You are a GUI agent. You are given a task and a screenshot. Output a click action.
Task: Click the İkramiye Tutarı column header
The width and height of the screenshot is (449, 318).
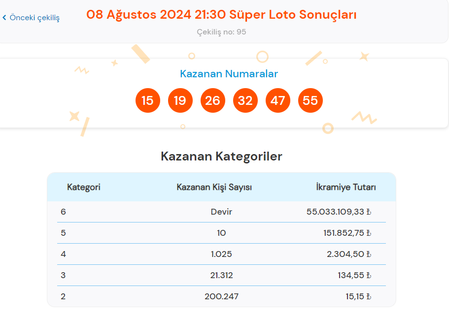point(346,187)
